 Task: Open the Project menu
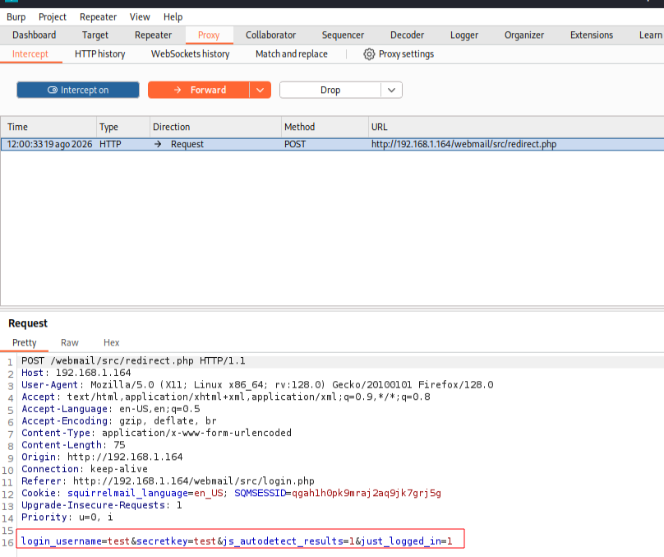click(x=53, y=17)
